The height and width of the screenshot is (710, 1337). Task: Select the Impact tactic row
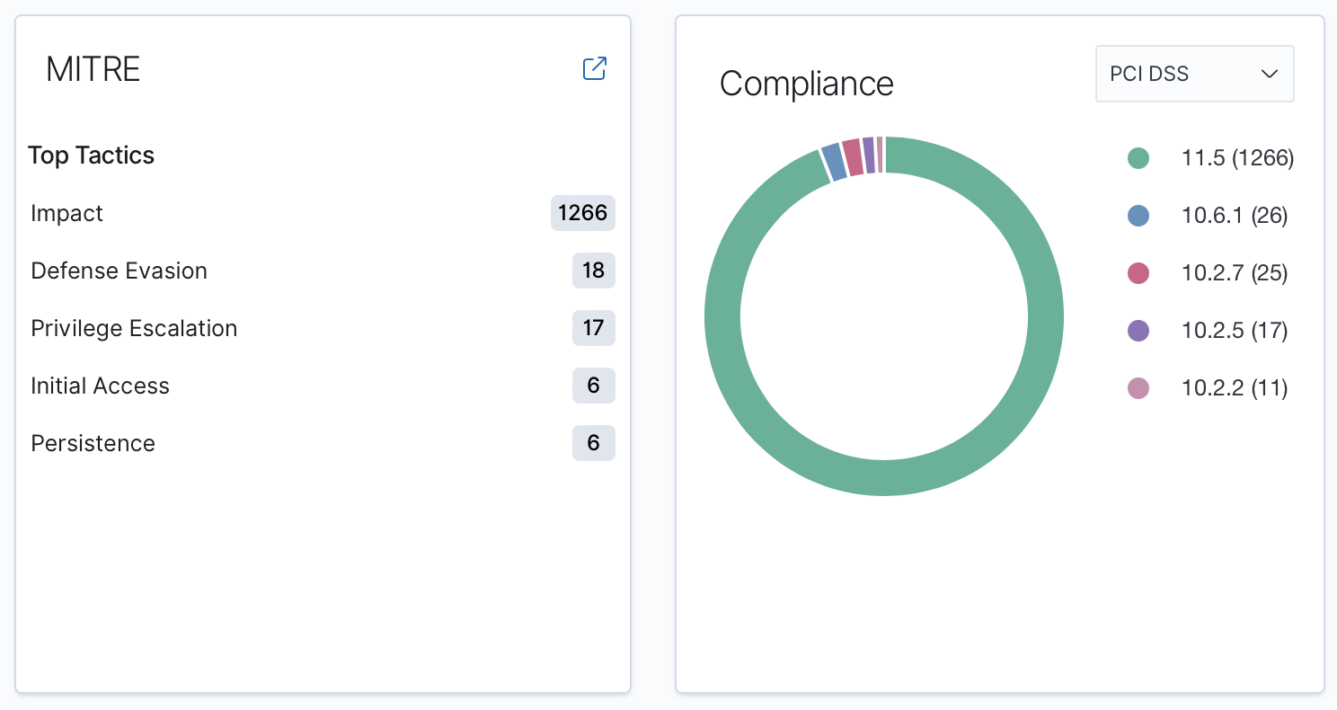323,213
